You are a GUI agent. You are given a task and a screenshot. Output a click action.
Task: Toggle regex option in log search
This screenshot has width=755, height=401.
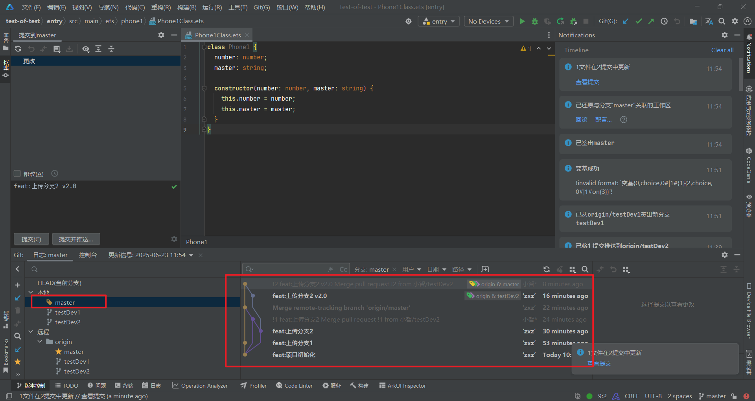click(x=330, y=269)
